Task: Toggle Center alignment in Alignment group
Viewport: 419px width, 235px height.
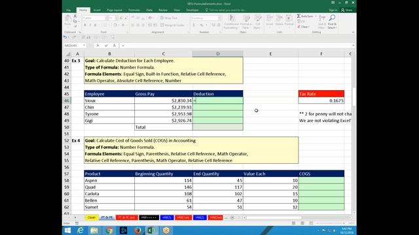Action: point(138,25)
